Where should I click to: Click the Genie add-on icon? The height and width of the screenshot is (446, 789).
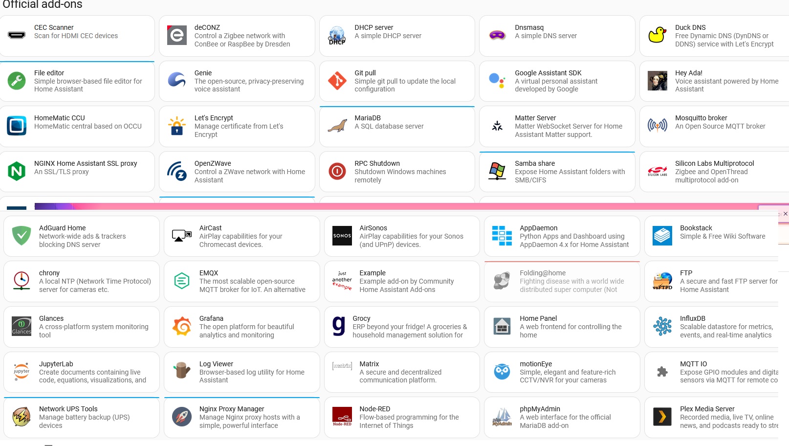point(177,81)
